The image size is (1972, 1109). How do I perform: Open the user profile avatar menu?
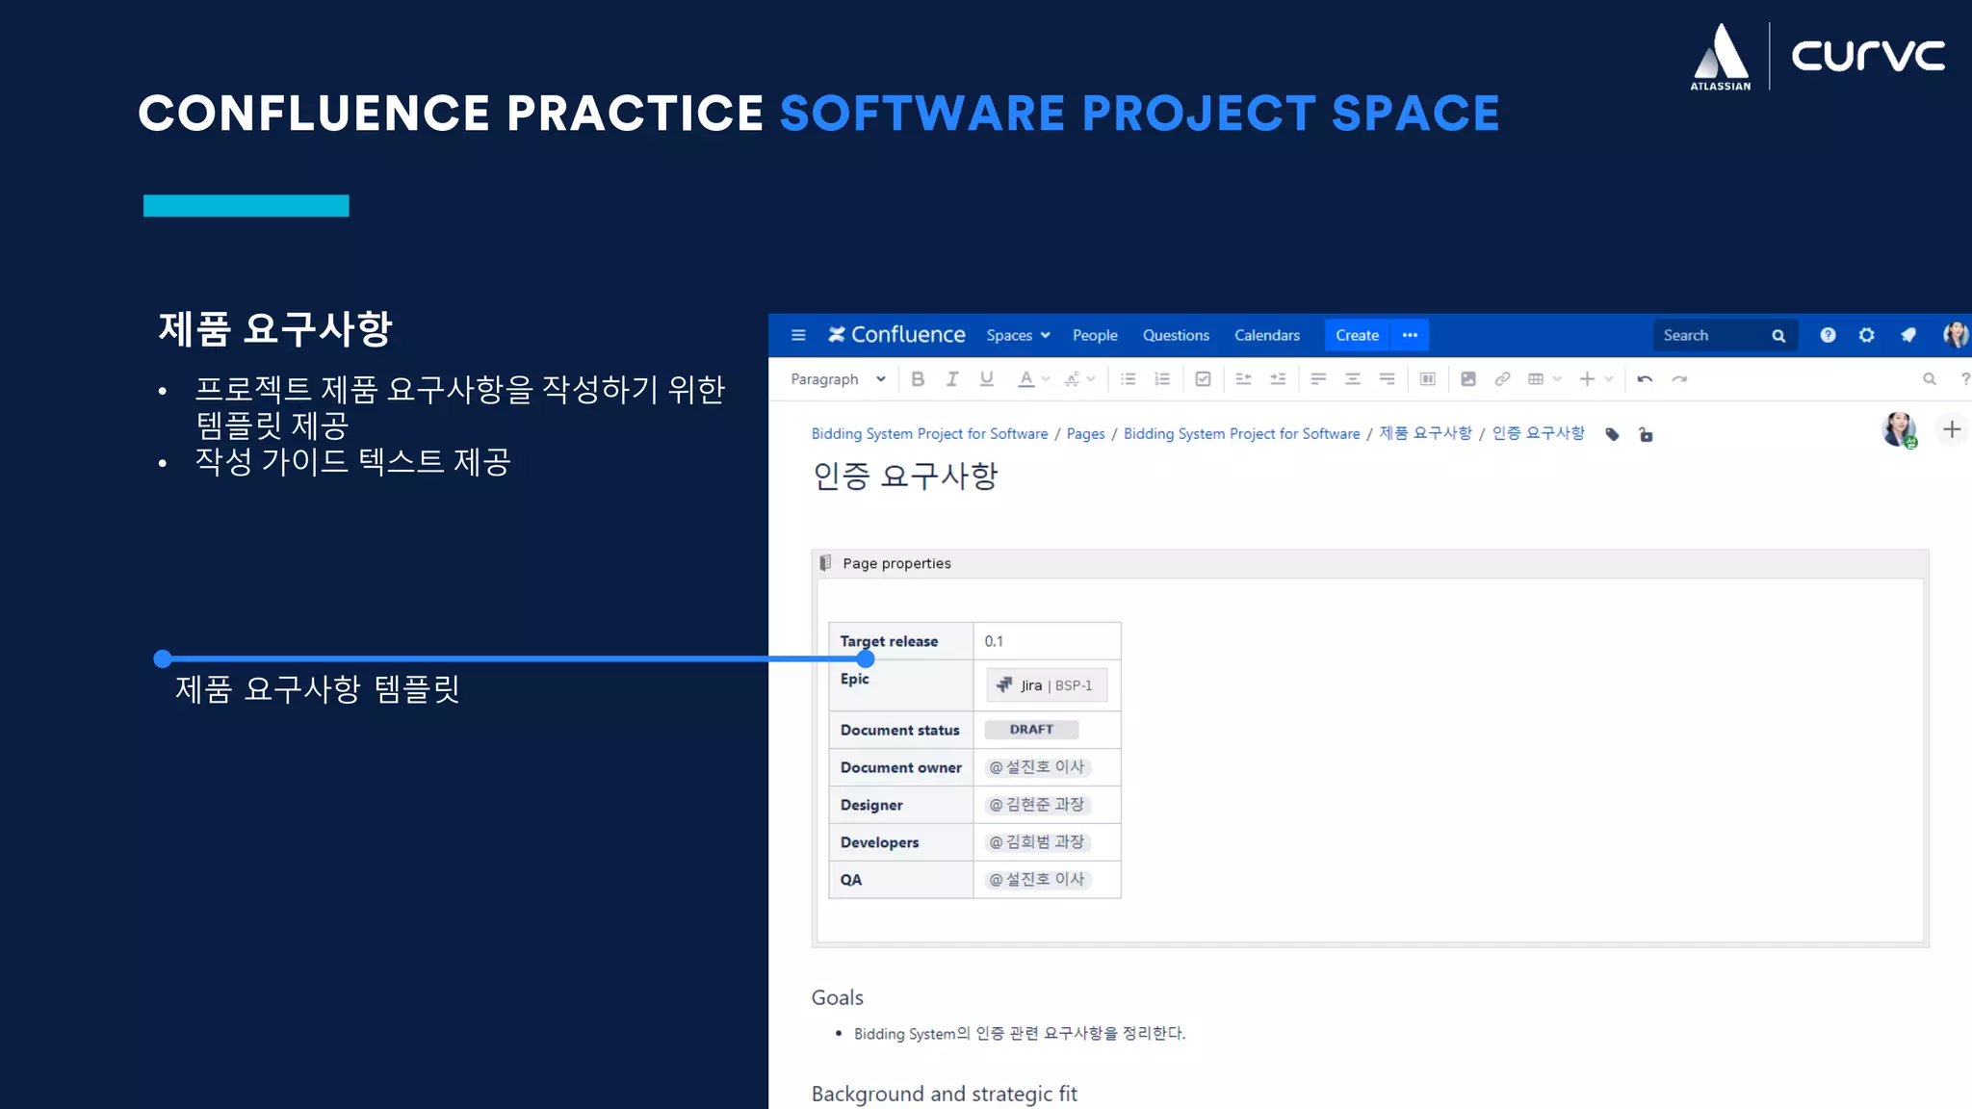pos(1956,335)
